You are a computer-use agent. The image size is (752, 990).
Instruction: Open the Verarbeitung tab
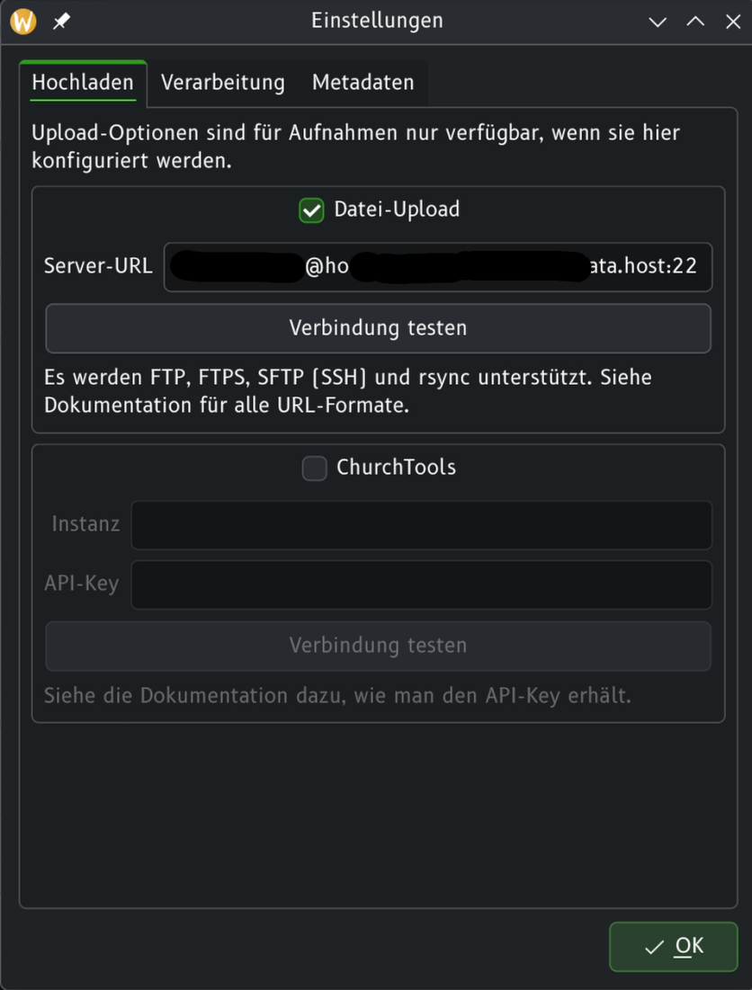pyautogui.click(x=222, y=83)
